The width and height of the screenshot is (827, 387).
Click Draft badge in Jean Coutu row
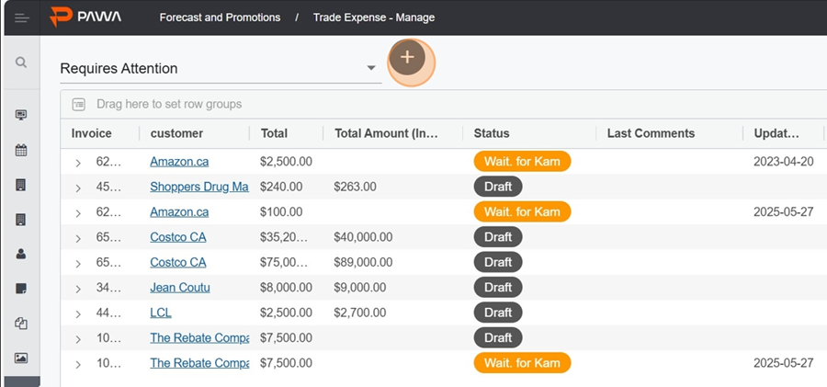pos(498,287)
